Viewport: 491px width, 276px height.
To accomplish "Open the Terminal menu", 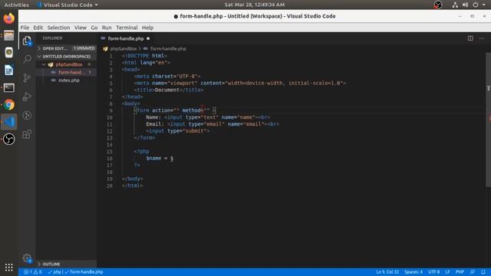I will click(127, 28).
